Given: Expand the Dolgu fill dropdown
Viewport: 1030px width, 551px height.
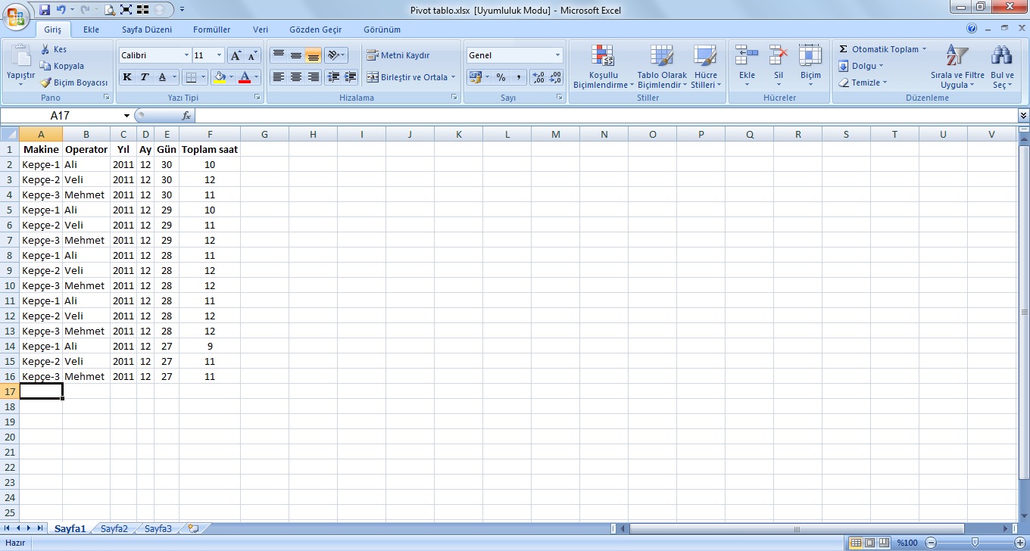Looking at the screenshot, I should tap(882, 66).
